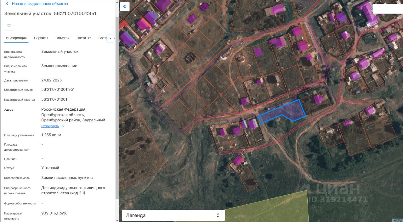Collapse the side panel with double-chevron button
The width and height of the screenshot is (403, 222).
pos(125,7)
